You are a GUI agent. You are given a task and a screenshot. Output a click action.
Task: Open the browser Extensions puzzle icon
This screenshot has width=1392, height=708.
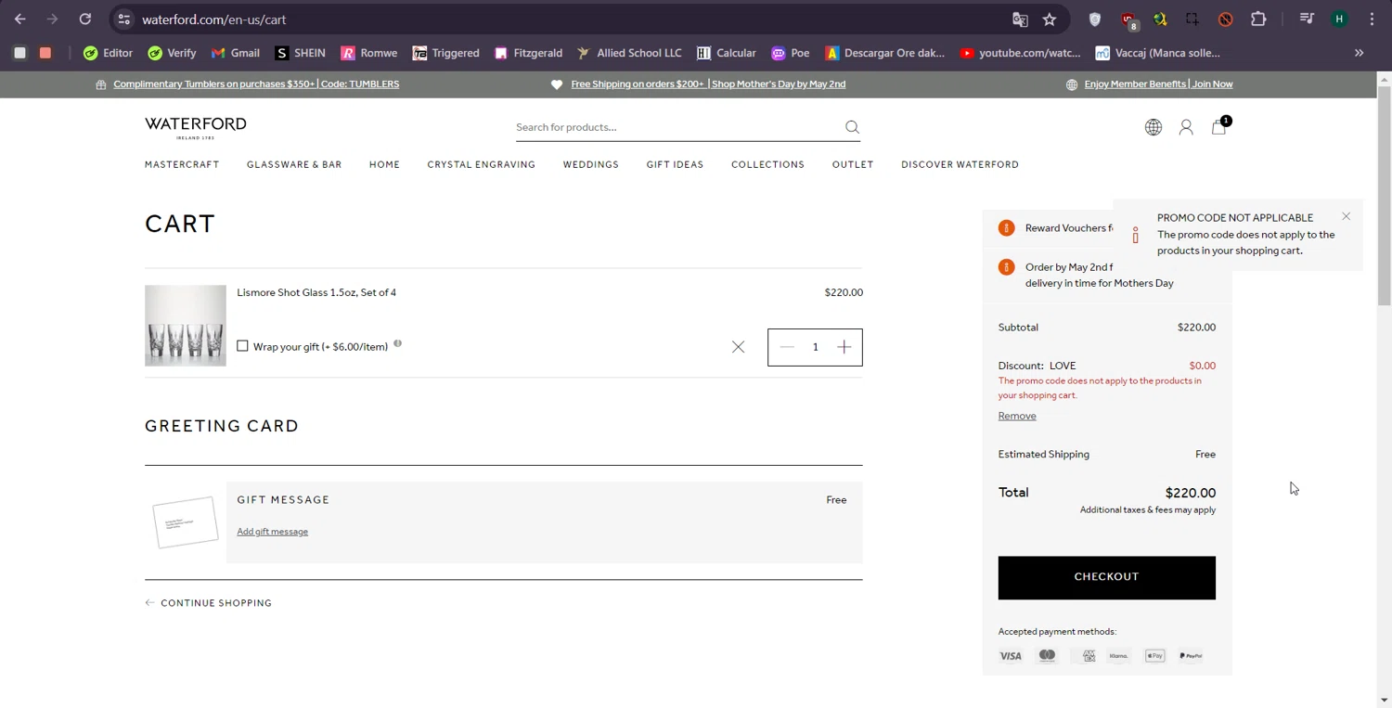1258,19
